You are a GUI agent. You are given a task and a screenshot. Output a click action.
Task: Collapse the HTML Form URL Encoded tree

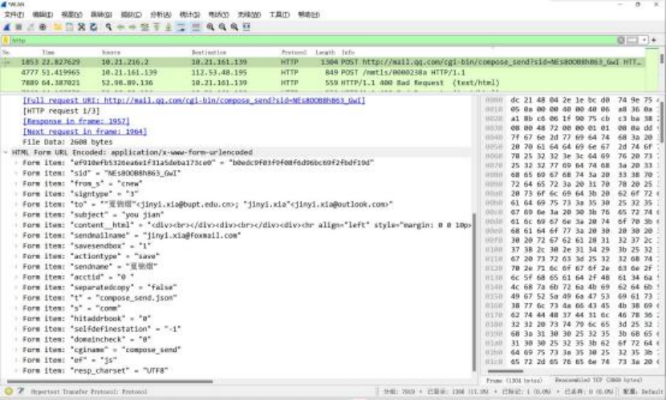6,152
